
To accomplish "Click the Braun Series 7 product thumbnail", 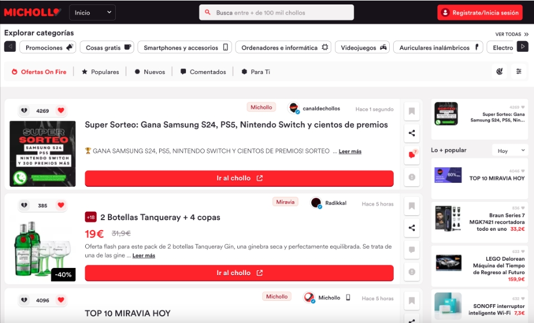I will click(448, 218).
